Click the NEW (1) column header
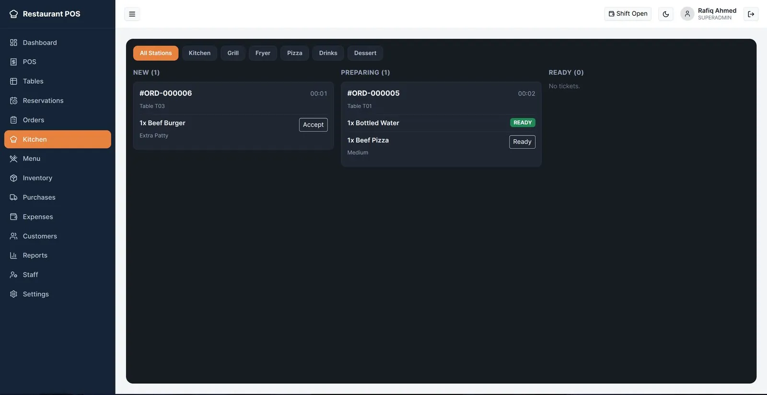This screenshot has width=767, height=395. click(146, 73)
